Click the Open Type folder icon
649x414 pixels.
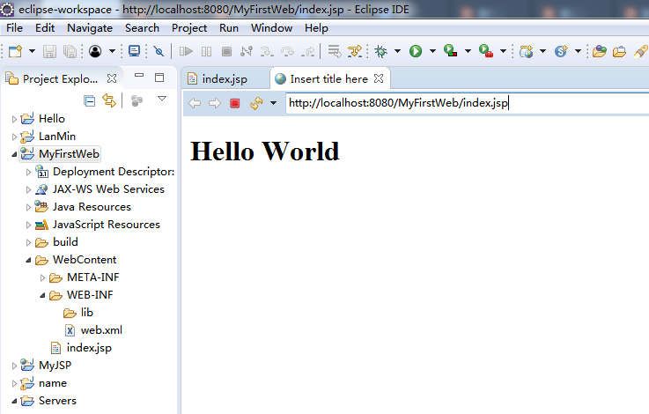point(600,51)
